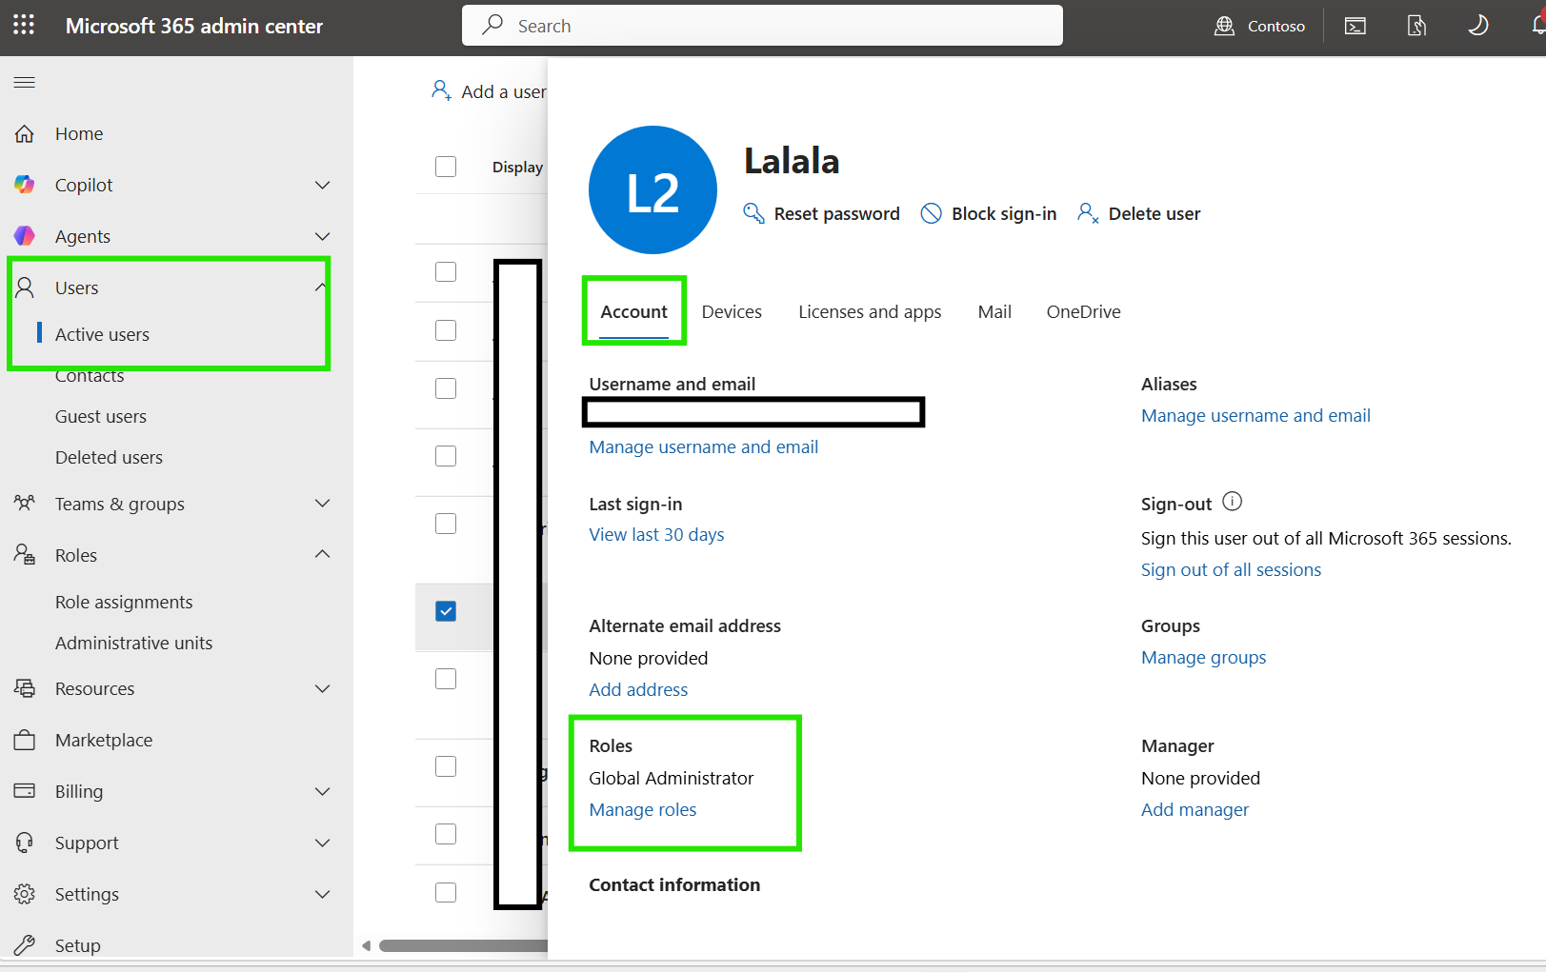This screenshot has height=972, width=1546.
Task: Click the Resources icon in sidebar
Action: point(25,688)
